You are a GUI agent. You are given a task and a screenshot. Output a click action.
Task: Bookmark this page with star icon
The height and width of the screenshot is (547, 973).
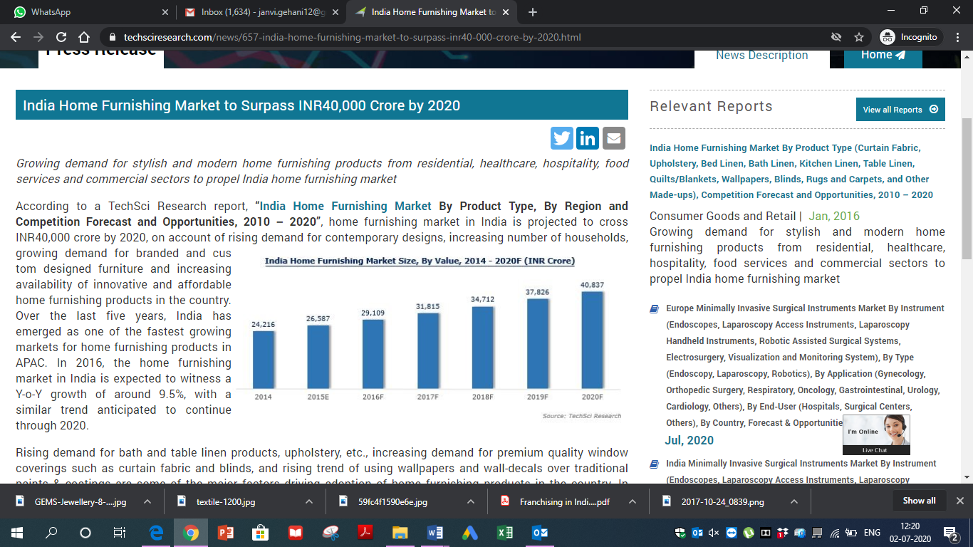(859, 37)
